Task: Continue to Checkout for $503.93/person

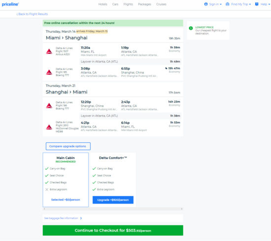Action: point(113,231)
